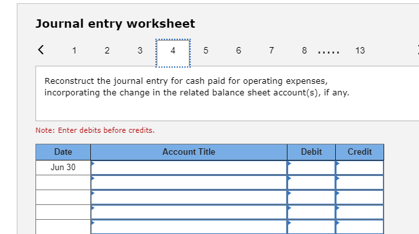Image resolution: width=419 pixels, height=234 pixels.
Task: Open Account Title dropdown in second row
Action: [189, 182]
